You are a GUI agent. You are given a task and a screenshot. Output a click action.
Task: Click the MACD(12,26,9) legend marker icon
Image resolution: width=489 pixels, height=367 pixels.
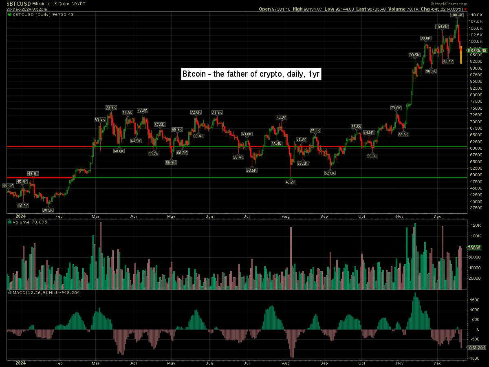click(10, 293)
